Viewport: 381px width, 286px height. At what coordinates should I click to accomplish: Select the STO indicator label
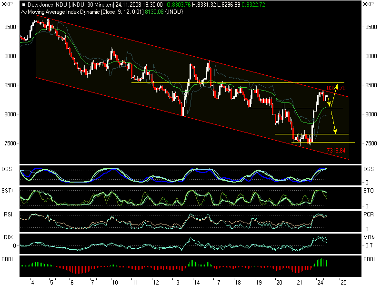(x=368, y=190)
